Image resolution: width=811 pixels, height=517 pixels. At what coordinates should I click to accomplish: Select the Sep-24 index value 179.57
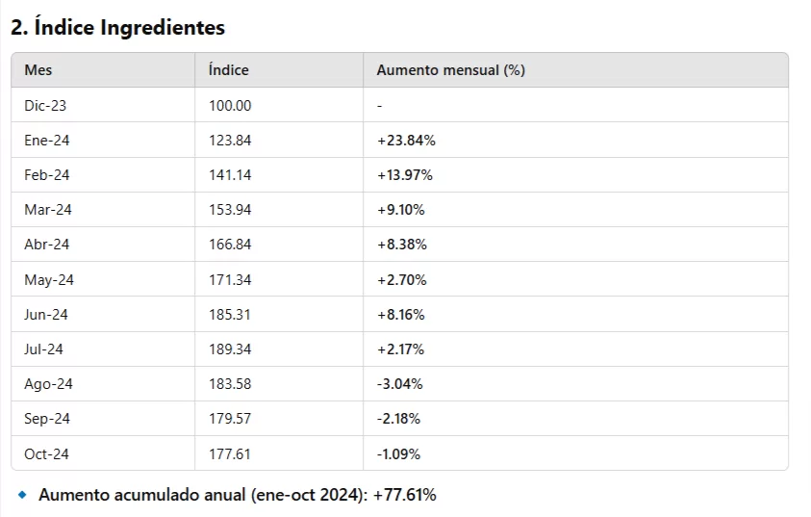230,419
